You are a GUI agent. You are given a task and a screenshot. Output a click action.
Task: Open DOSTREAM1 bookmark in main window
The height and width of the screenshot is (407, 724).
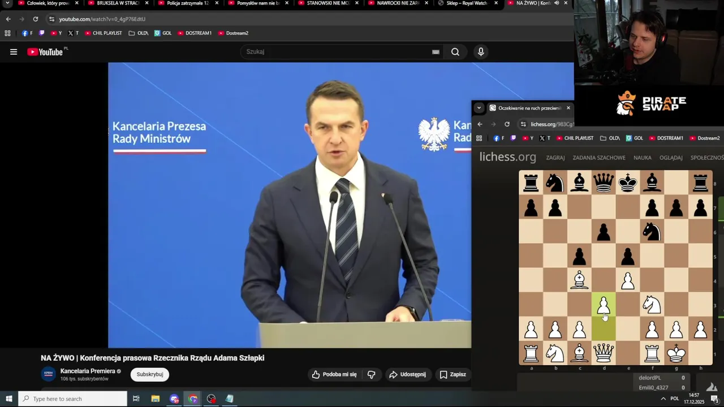(195, 33)
